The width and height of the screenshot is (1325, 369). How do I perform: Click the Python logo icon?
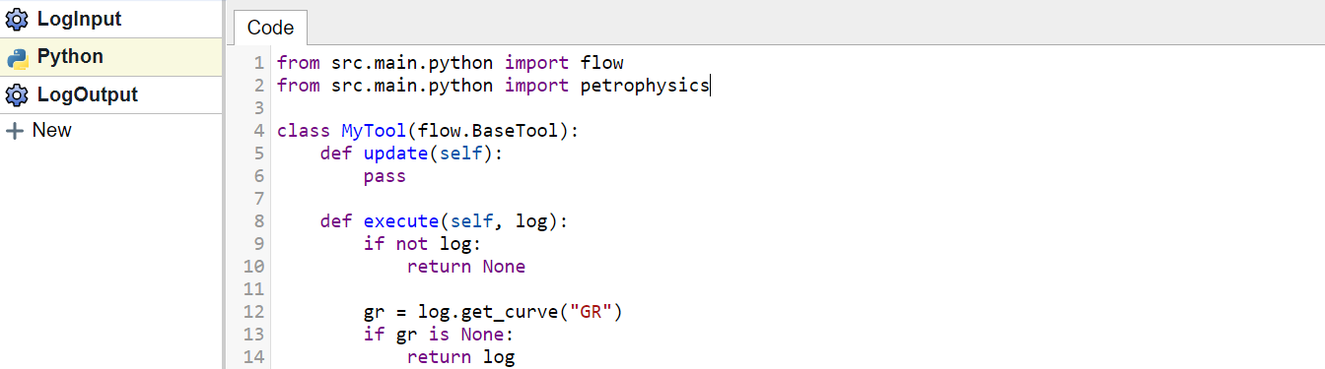point(17,57)
